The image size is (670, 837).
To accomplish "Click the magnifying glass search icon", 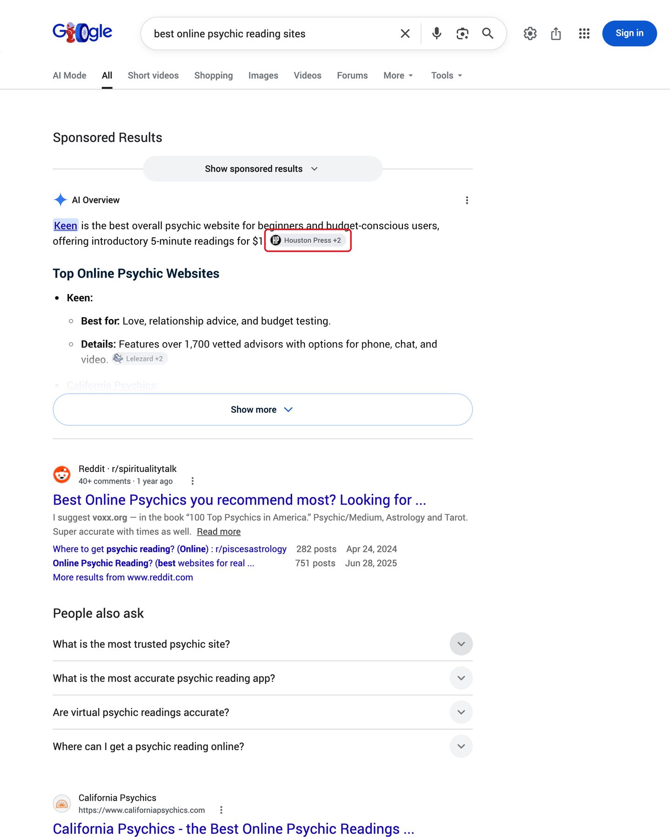I will point(488,33).
